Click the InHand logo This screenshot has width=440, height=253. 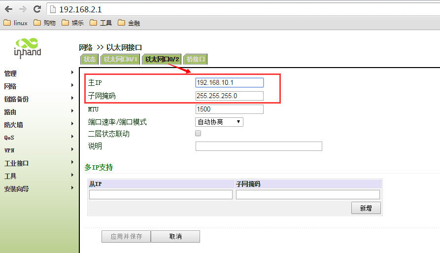pyautogui.click(x=28, y=47)
